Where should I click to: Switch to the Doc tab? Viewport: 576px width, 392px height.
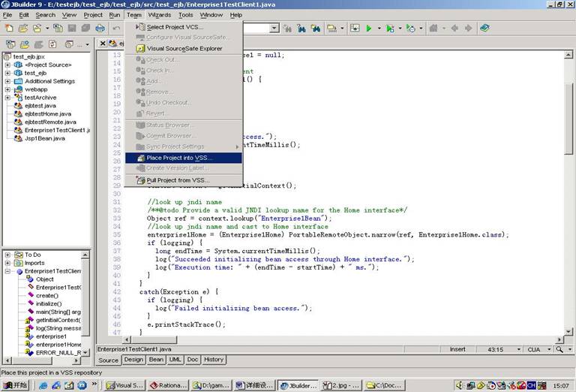(193, 360)
